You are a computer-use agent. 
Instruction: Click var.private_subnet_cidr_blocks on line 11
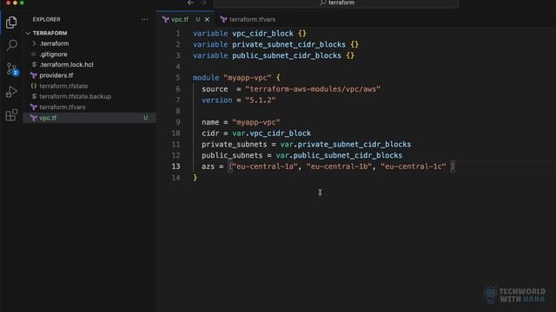pos(346,145)
